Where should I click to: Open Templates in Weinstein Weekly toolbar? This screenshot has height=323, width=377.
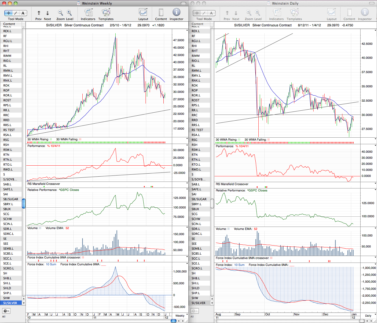tap(106, 14)
